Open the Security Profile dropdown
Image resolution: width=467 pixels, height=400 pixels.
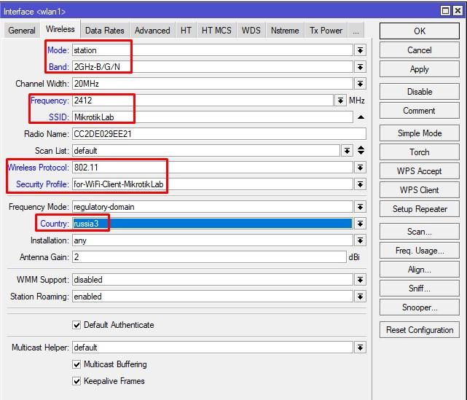[360, 184]
